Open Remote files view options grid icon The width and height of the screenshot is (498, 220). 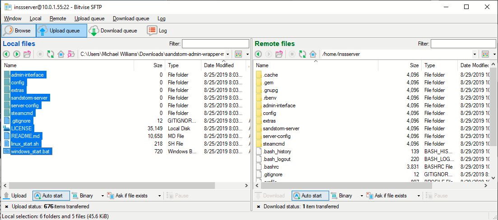[485, 54]
